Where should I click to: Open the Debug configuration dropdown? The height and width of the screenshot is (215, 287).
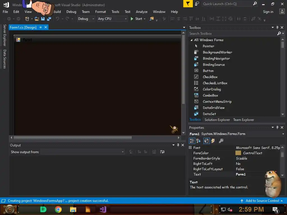(86, 19)
